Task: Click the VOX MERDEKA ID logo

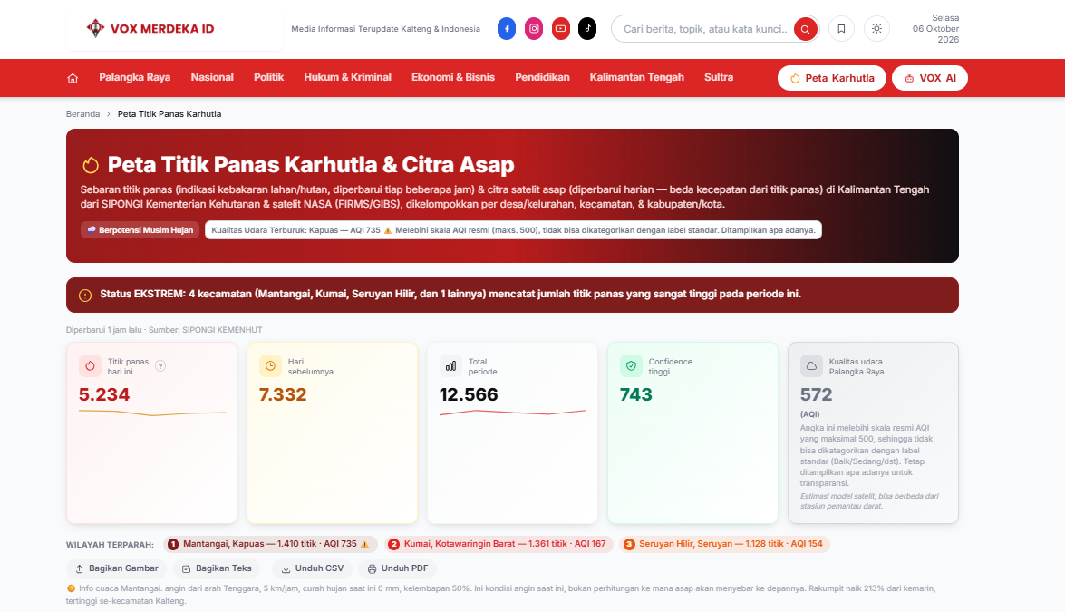Action: (150, 28)
